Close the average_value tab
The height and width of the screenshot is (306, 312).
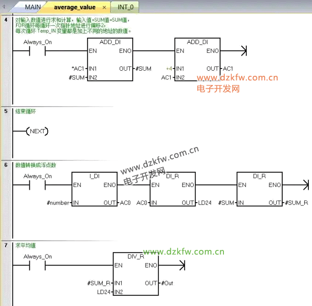(104, 8)
